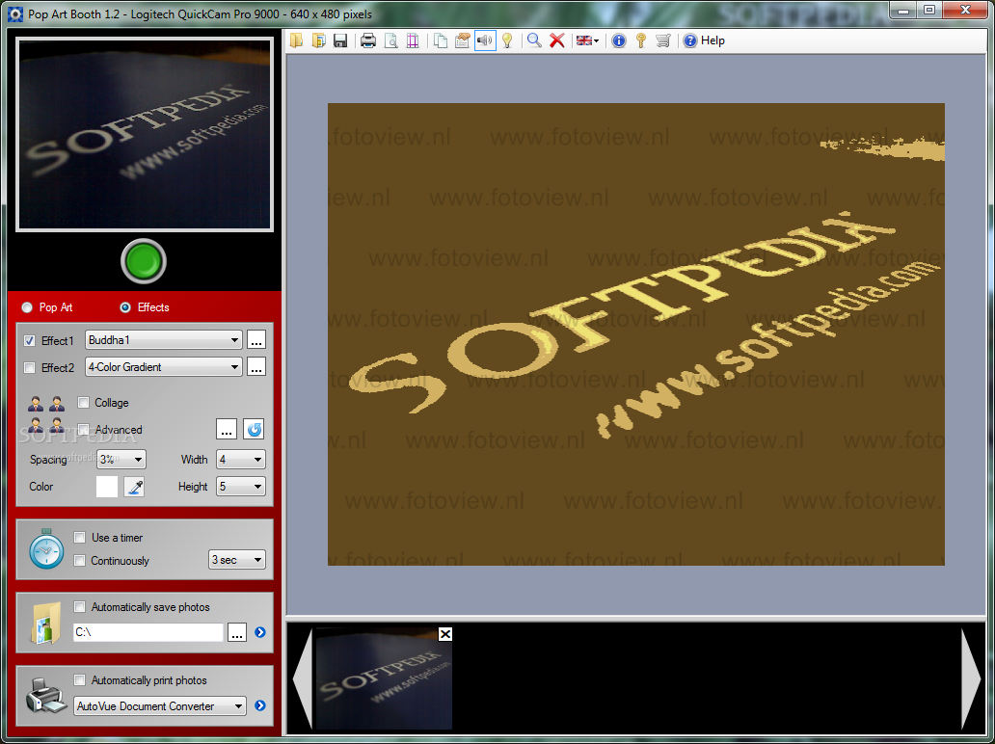Open a folder with the first toolbar folder icon
The height and width of the screenshot is (744, 995).
(296, 40)
